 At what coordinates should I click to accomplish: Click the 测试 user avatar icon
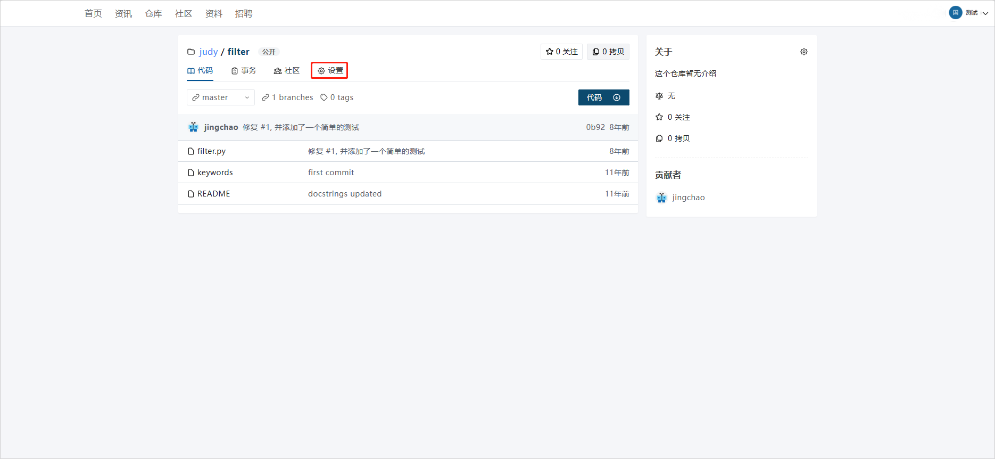coord(955,13)
